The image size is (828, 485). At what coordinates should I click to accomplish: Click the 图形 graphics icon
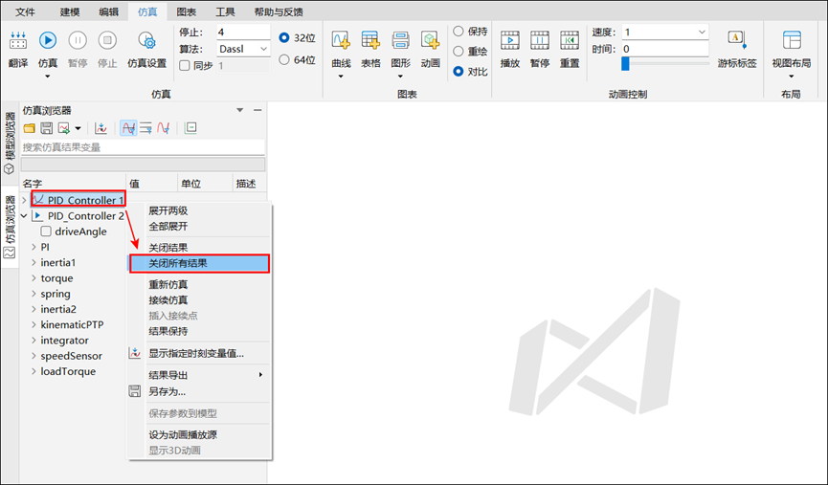click(400, 40)
